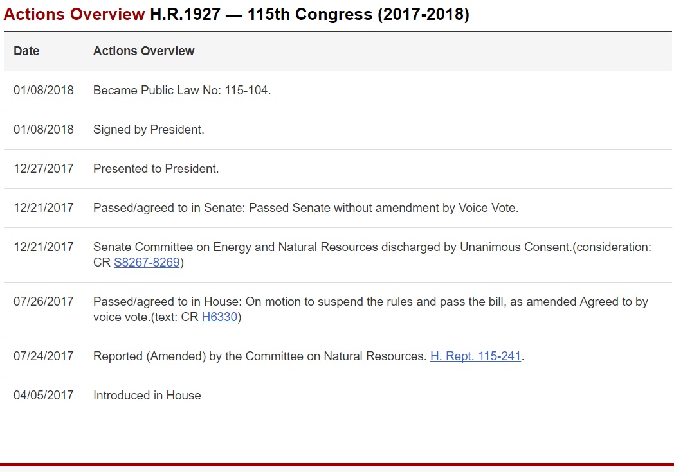
Task: Click the Passed/agreed to in House entry
Action: (370, 302)
